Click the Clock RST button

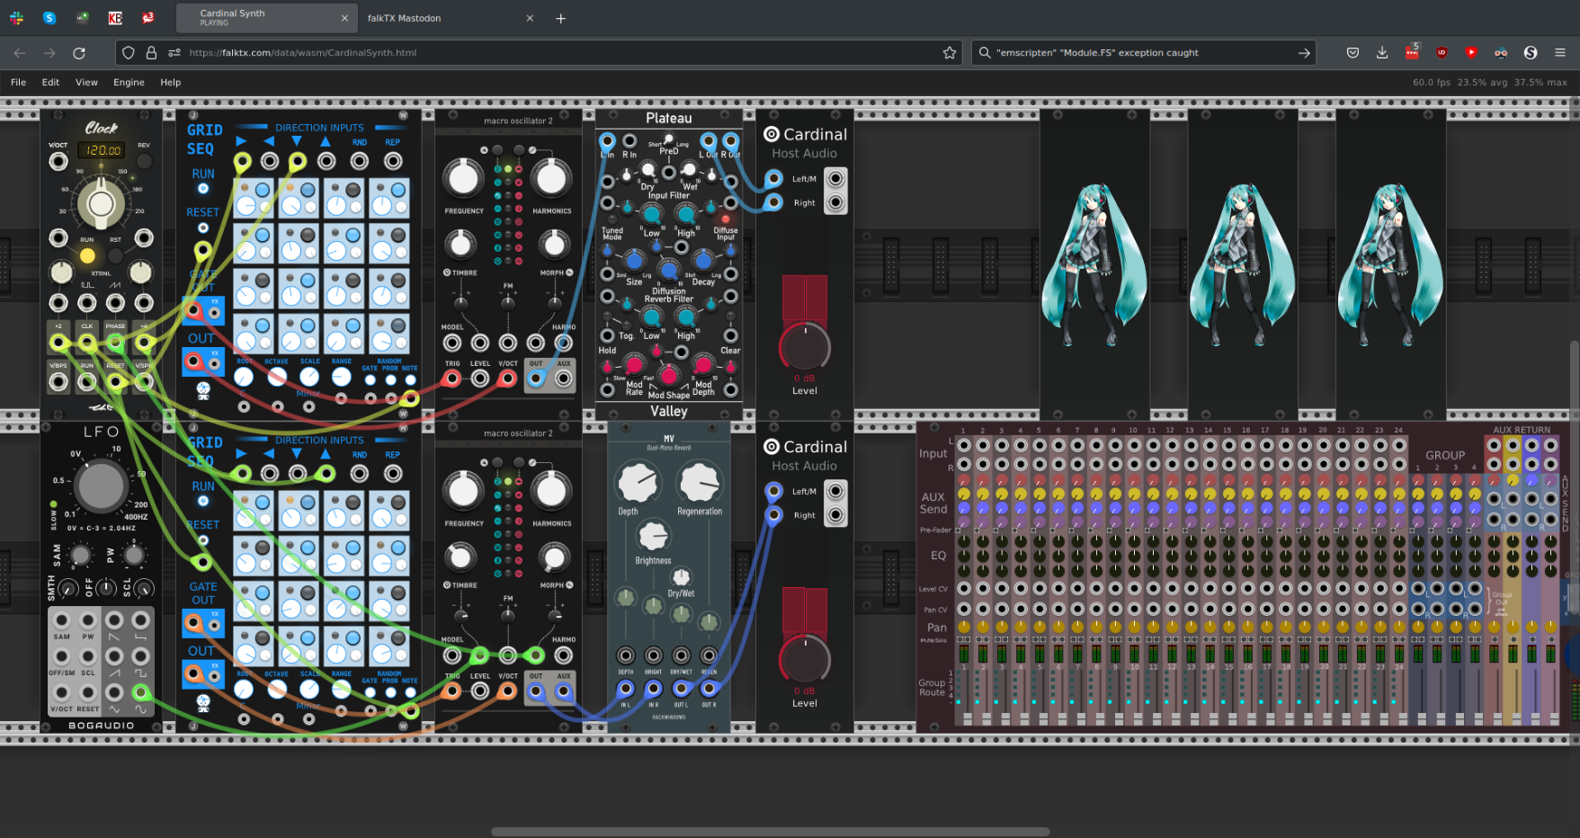tap(115, 256)
